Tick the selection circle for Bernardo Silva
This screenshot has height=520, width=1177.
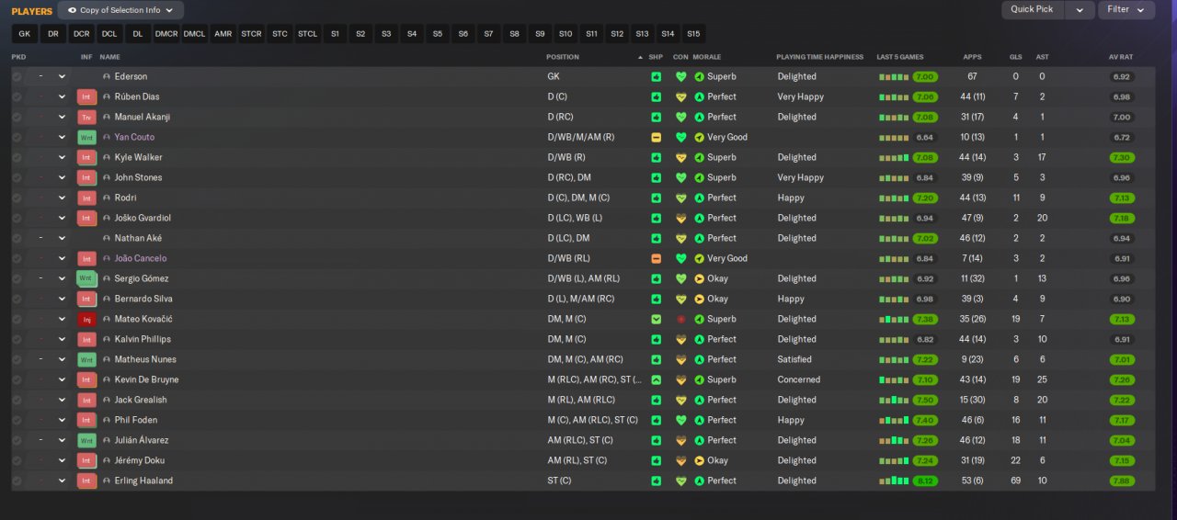pyautogui.click(x=17, y=299)
